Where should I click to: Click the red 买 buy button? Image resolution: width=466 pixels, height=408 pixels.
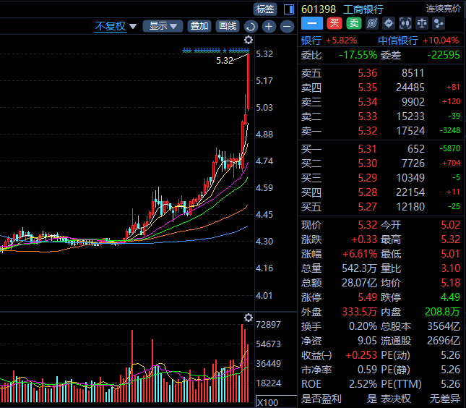tap(335, 23)
